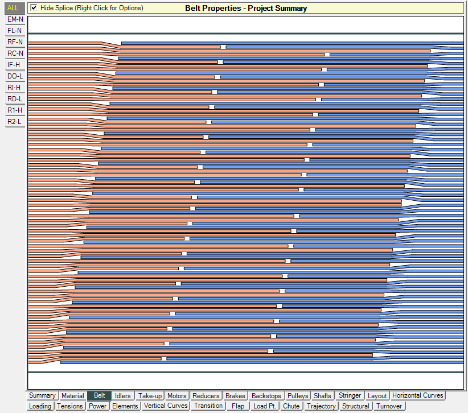
Task: Open the Tensions tab
Action: (70, 406)
